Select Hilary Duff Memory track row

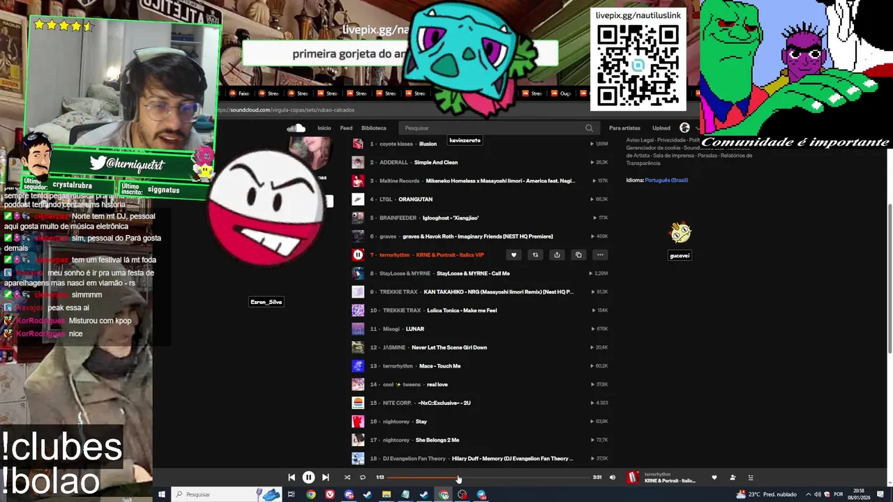[479, 458]
